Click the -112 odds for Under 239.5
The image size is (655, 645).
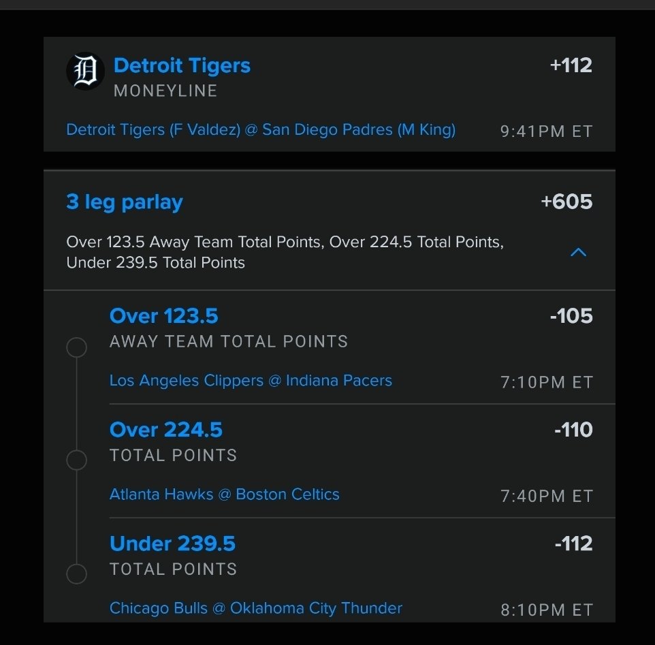point(573,544)
